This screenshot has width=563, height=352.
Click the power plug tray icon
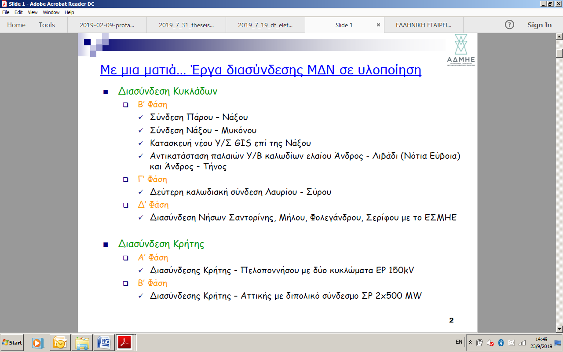coord(480,342)
